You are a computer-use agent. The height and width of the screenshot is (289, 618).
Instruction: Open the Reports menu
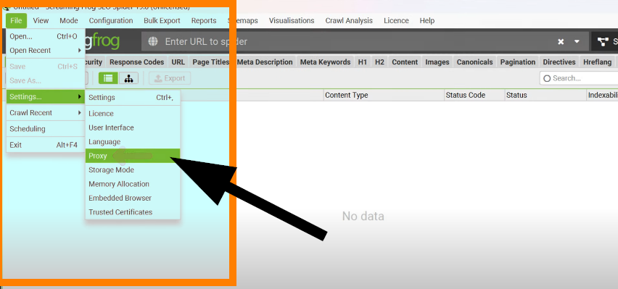[204, 20]
